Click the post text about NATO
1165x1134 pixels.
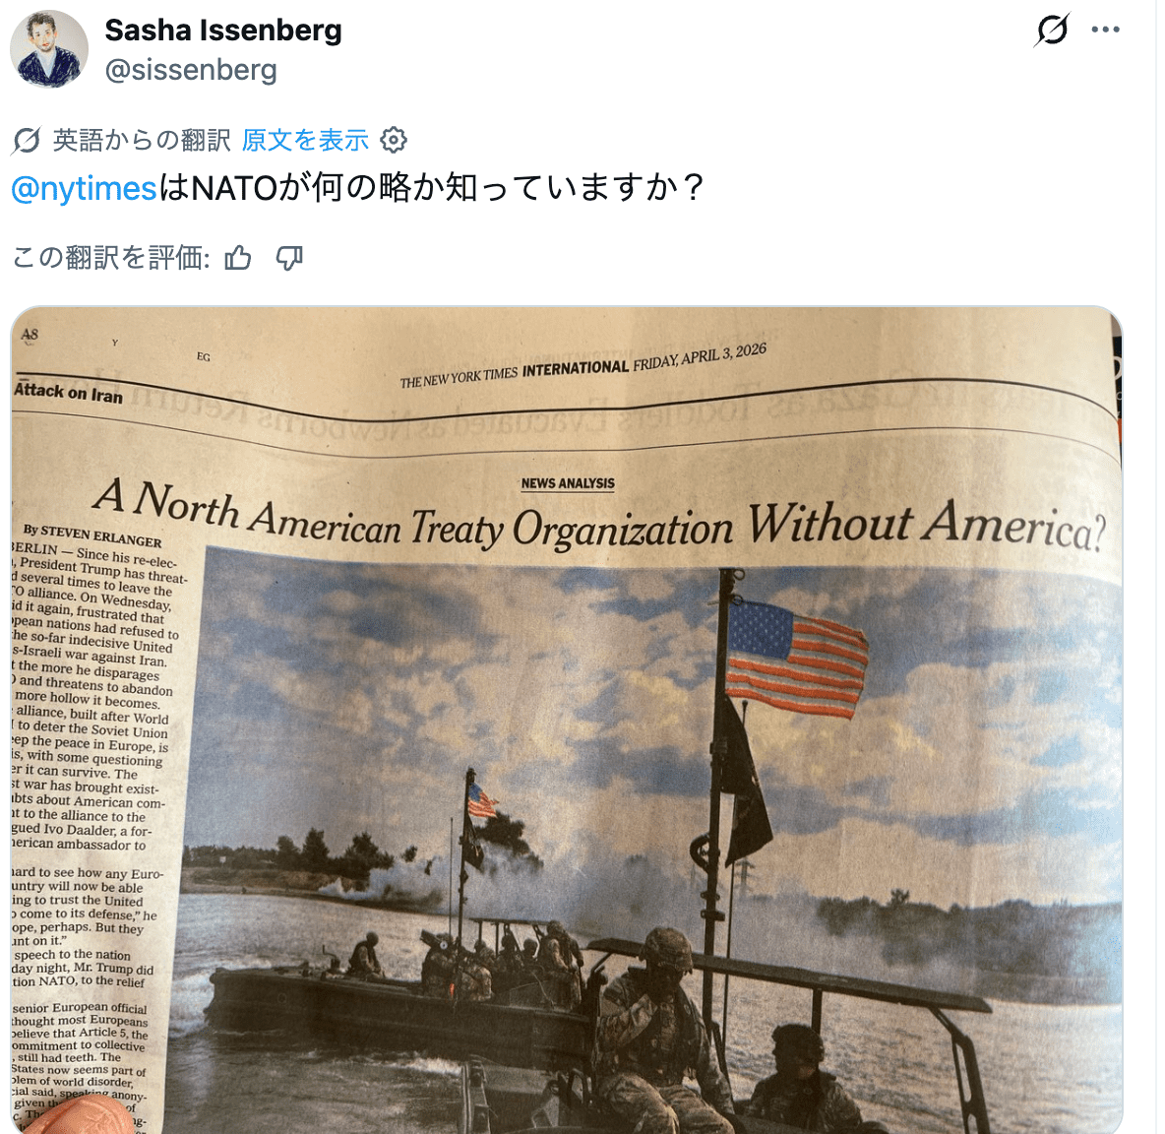click(x=357, y=188)
